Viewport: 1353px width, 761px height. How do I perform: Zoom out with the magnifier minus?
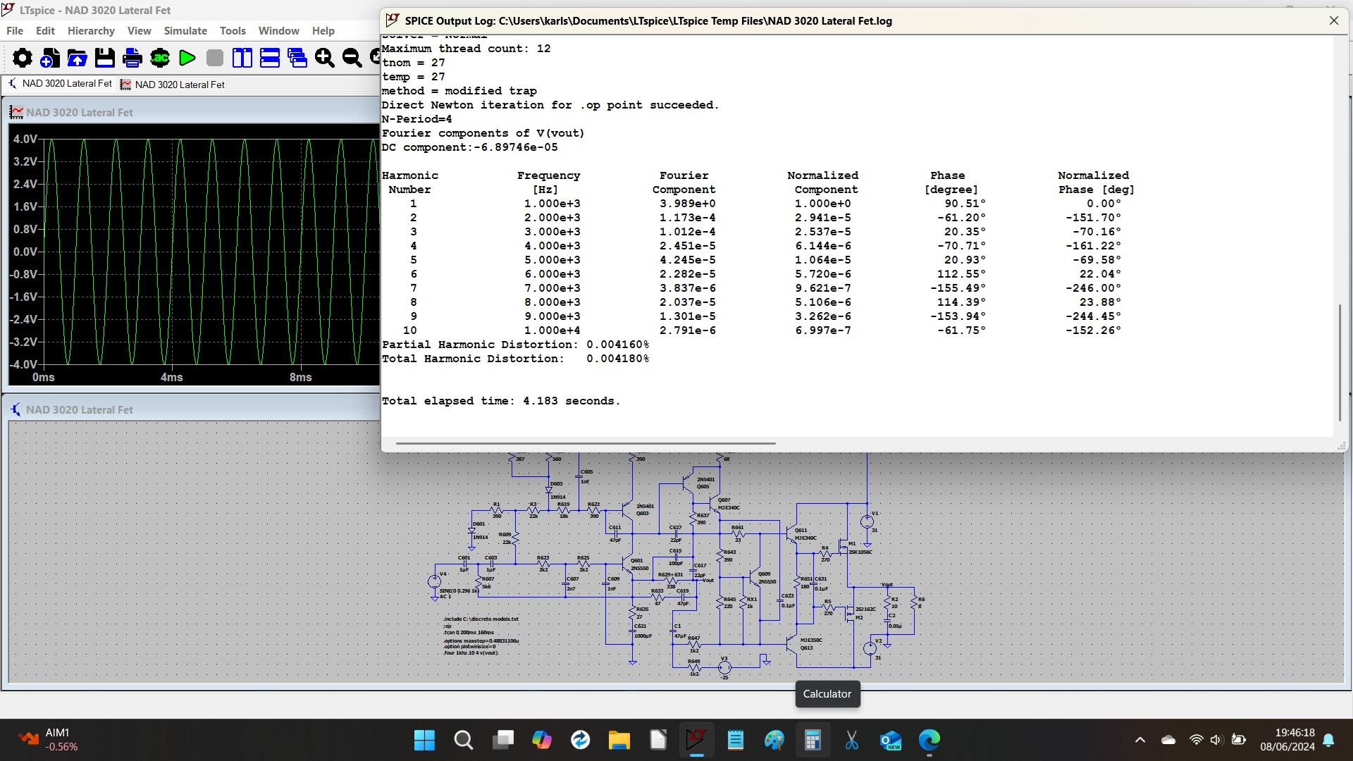(x=352, y=58)
